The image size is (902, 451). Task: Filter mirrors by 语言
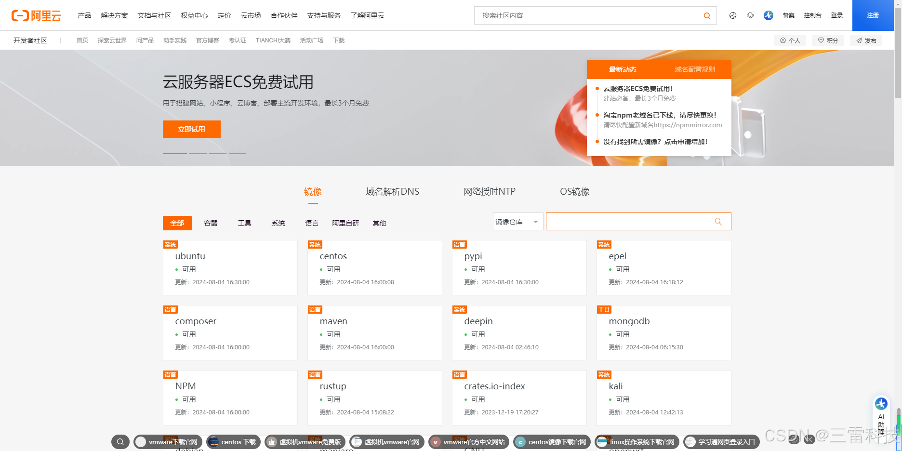pos(312,223)
